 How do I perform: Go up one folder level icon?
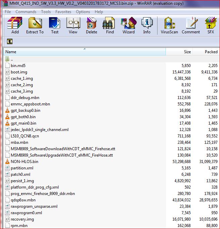[9, 41]
